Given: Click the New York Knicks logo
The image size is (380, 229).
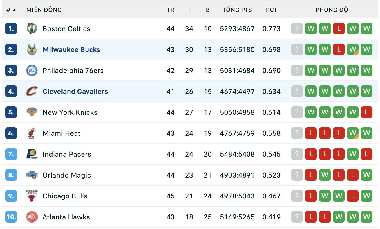Looking at the screenshot, I should point(32,112).
